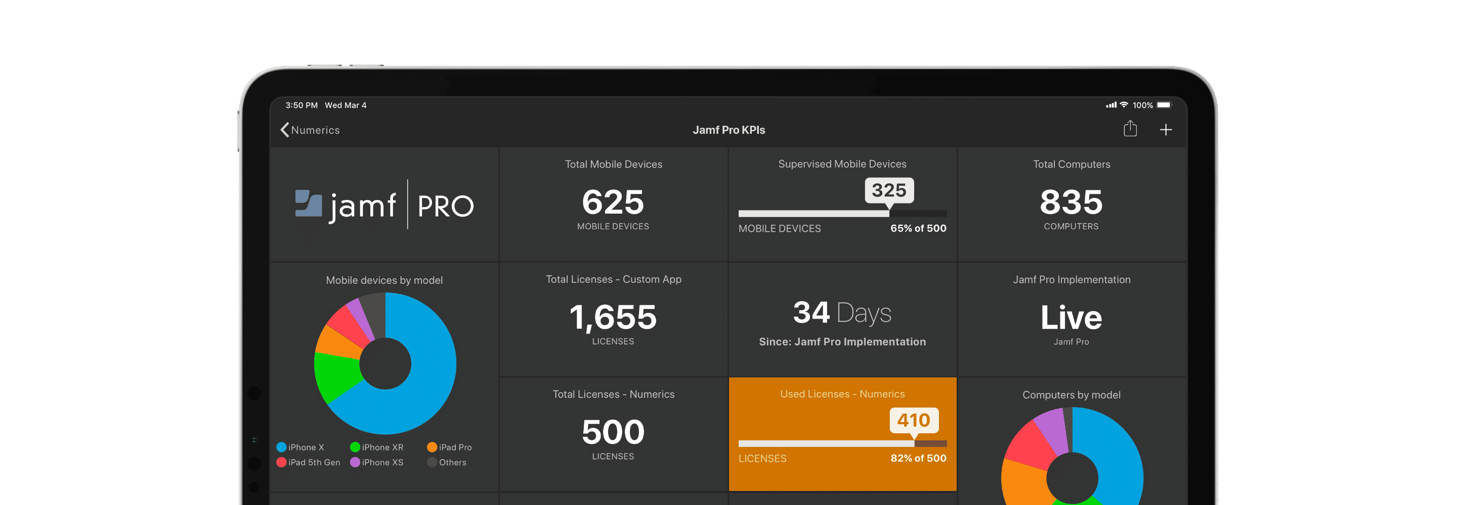Select the 1,655 custom app licenses value
The width and height of the screenshot is (1457, 505).
coord(613,317)
